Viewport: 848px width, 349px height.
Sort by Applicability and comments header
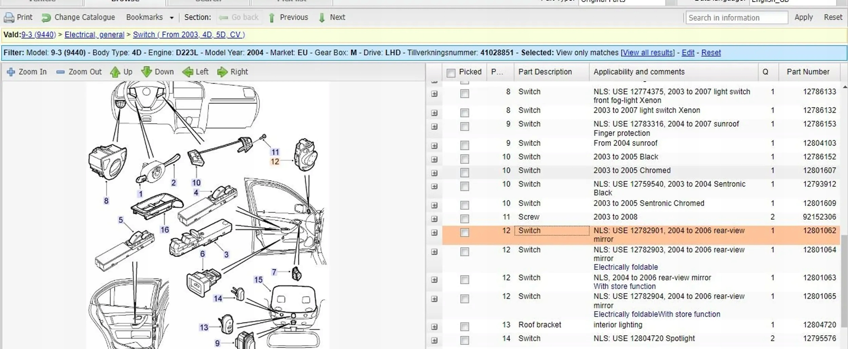674,72
